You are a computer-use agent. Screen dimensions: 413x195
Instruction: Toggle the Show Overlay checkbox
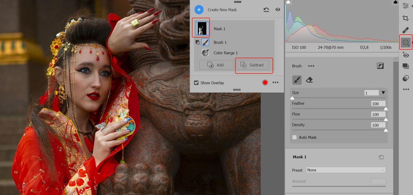coord(196,83)
